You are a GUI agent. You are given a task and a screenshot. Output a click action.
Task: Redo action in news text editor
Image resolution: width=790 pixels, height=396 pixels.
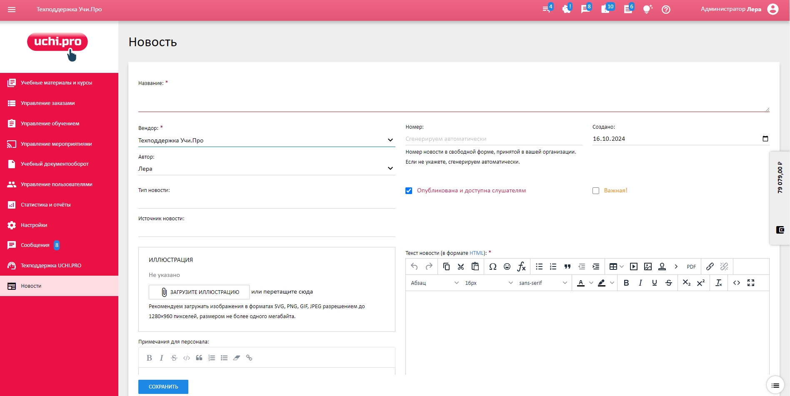click(x=429, y=266)
